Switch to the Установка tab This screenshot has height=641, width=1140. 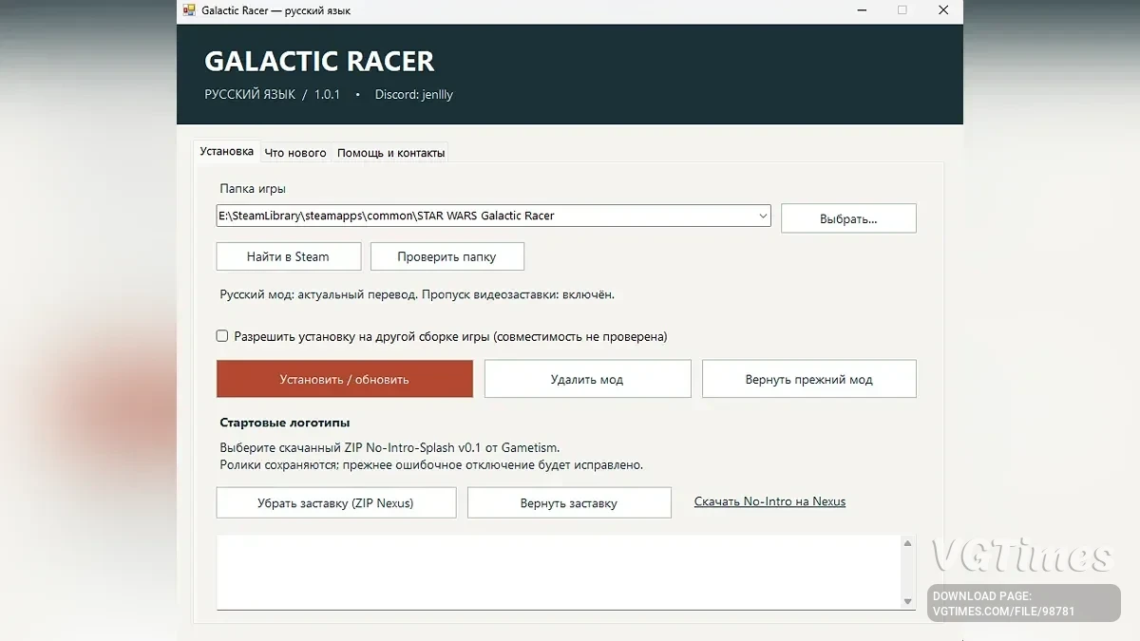(227, 151)
